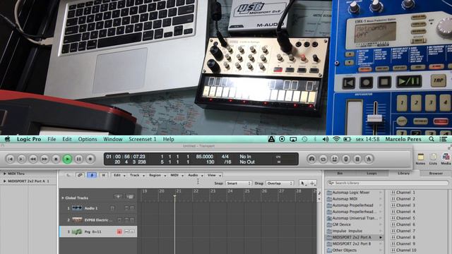Toggle the metronome Click button
The width and height of the screenshot is (452, 254).
click(x=369, y=159)
